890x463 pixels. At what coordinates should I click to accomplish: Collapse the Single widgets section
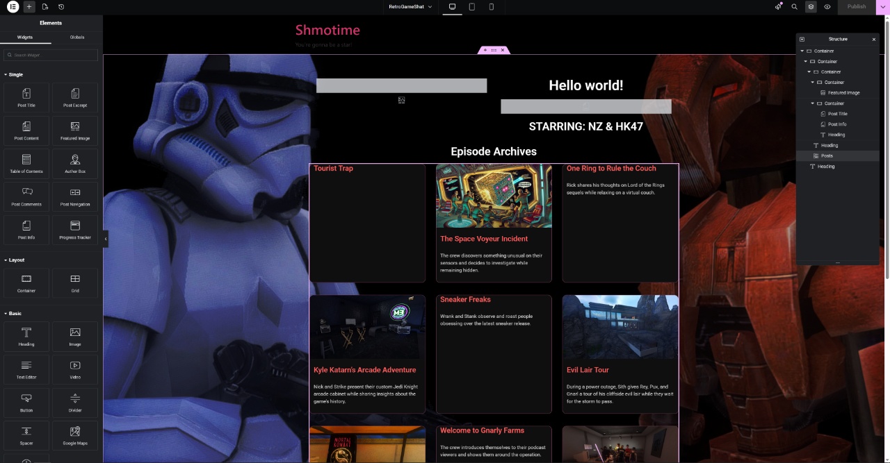[x=14, y=74]
